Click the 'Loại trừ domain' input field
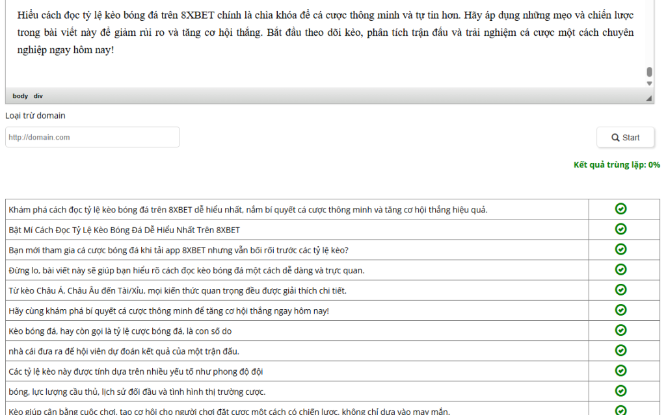This screenshot has width=666, height=415. pyautogui.click(x=92, y=137)
